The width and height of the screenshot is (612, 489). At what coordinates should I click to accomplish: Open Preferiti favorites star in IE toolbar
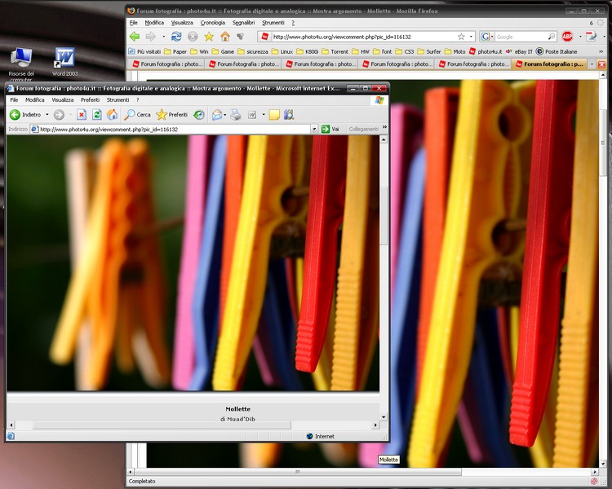[171, 115]
